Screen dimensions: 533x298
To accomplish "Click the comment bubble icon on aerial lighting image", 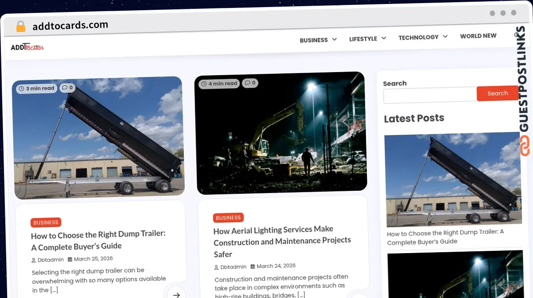I will (x=247, y=83).
